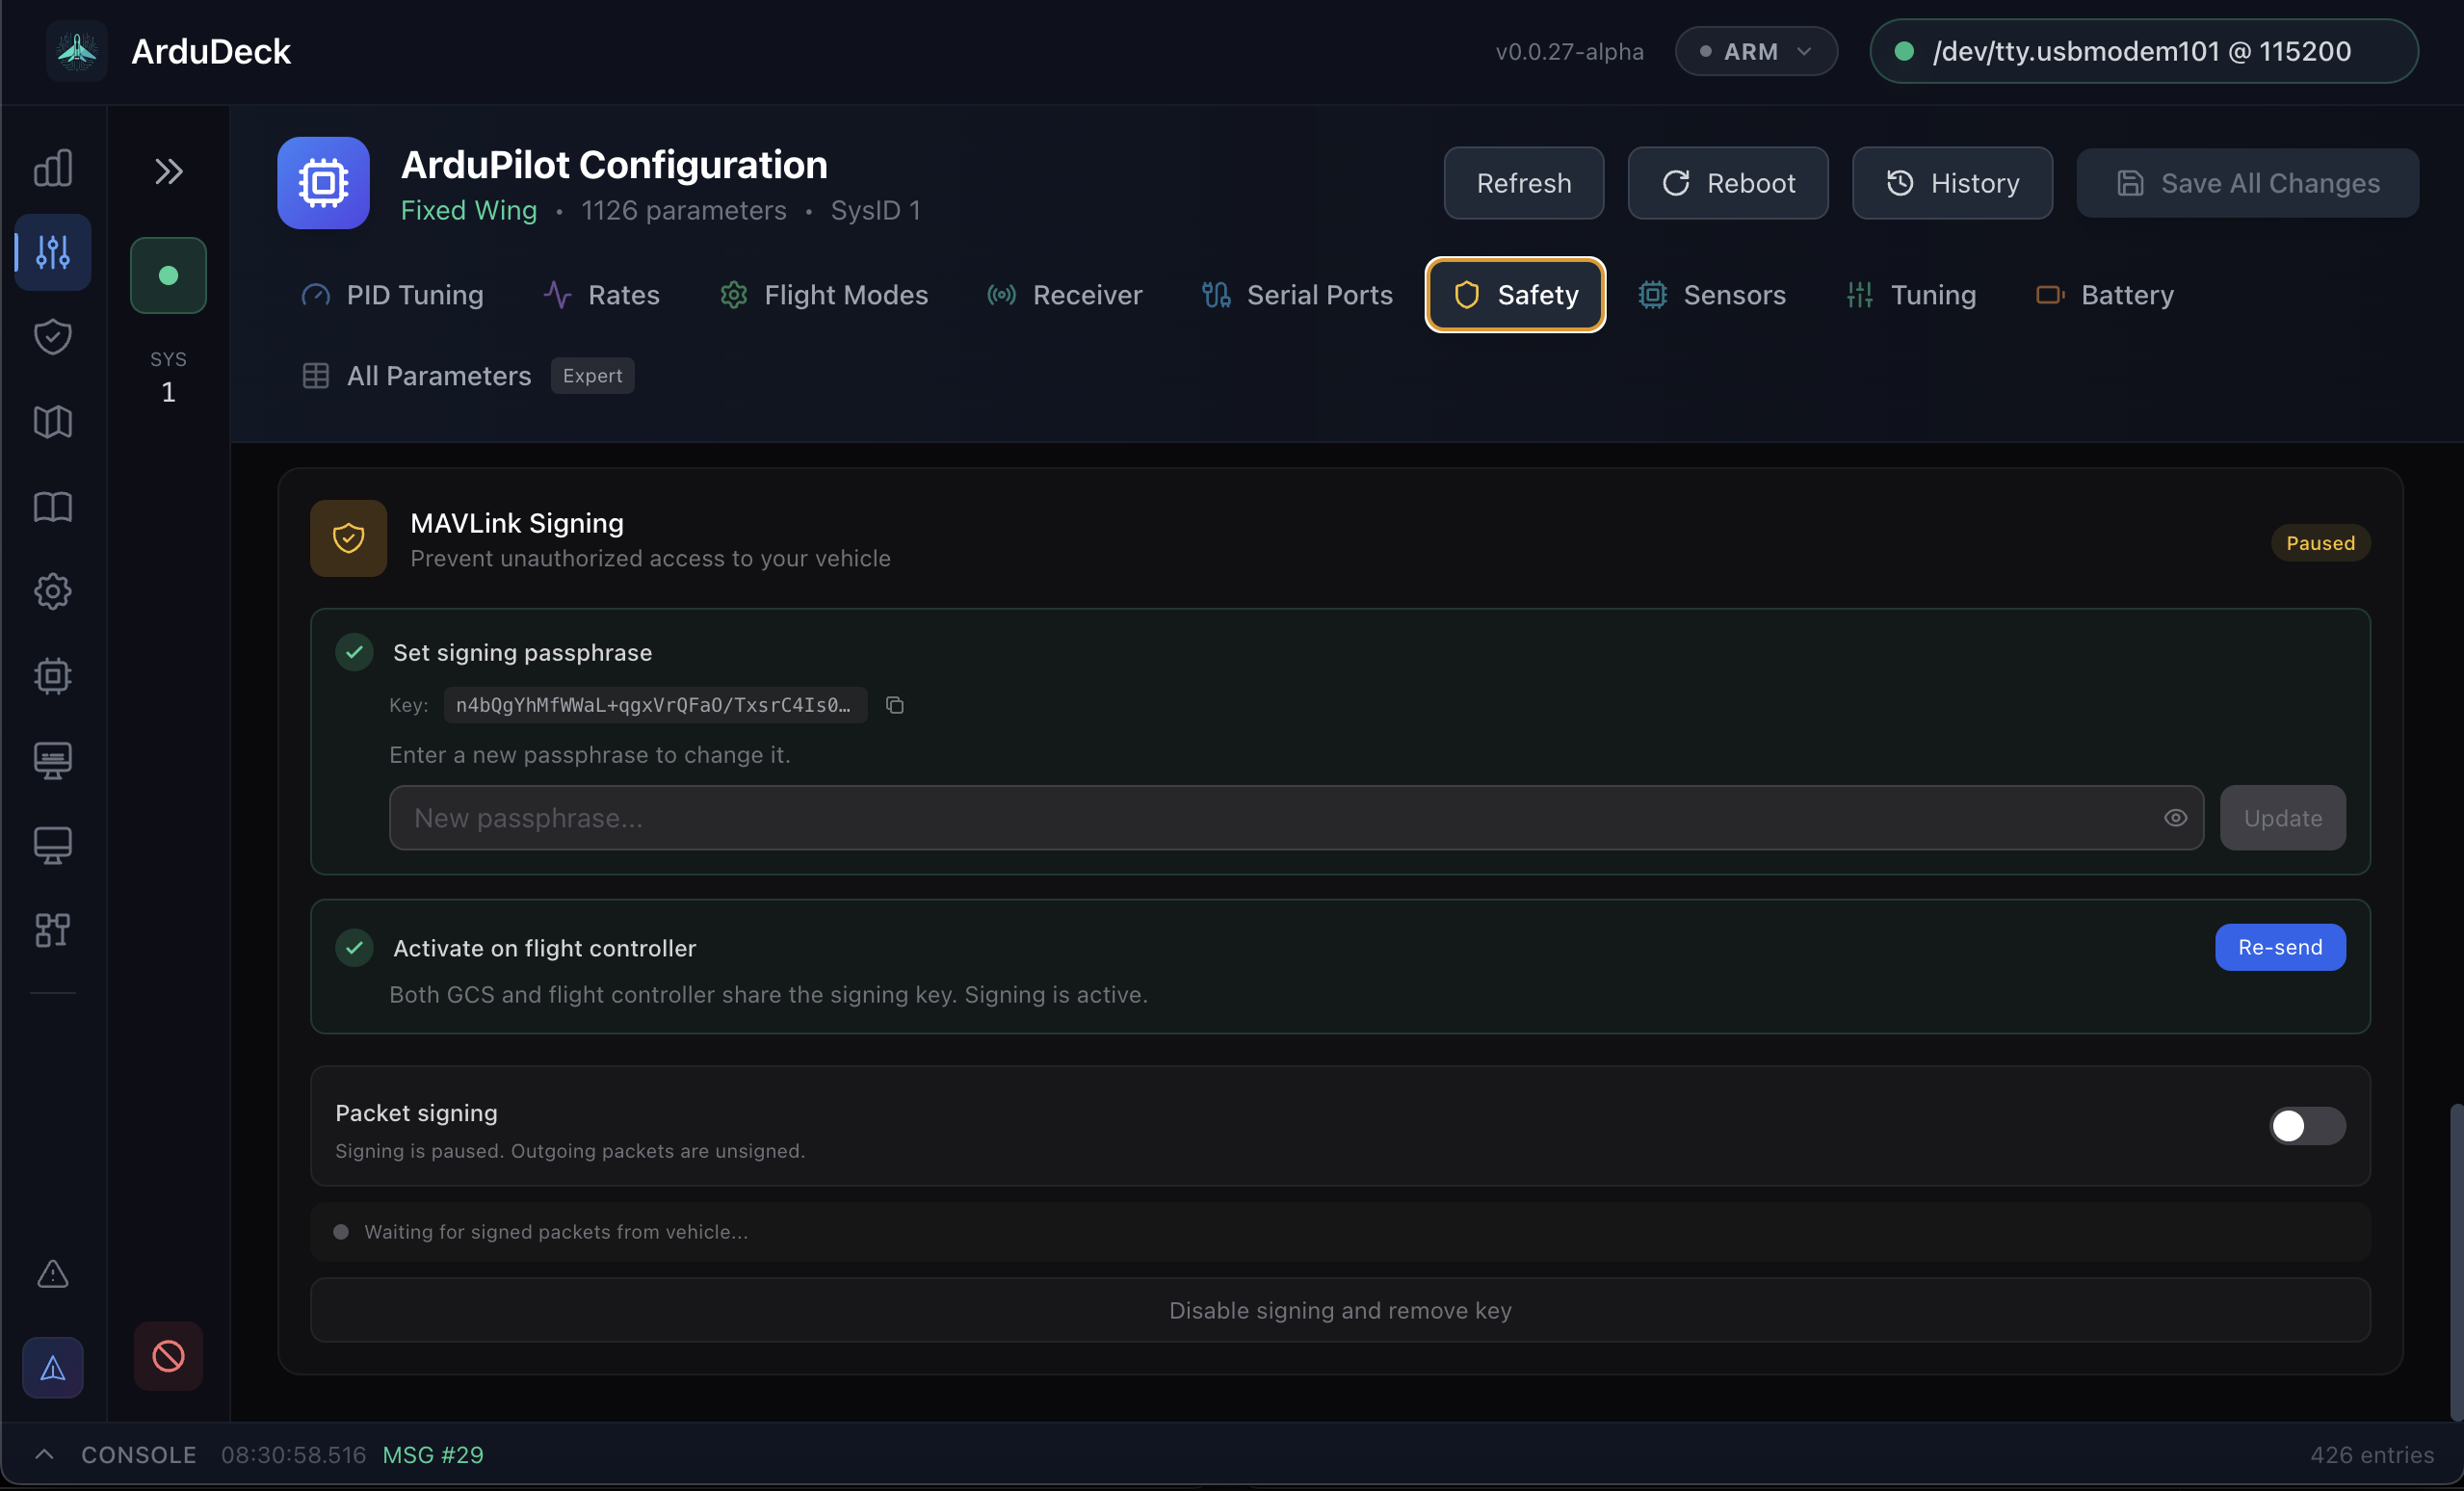Switch to the PID Tuning tab
Image resolution: width=2464 pixels, height=1491 pixels.
393,295
